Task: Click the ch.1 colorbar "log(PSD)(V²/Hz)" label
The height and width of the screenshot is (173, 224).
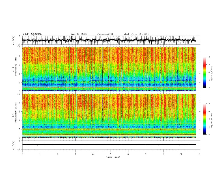Action: [x=212, y=74]
